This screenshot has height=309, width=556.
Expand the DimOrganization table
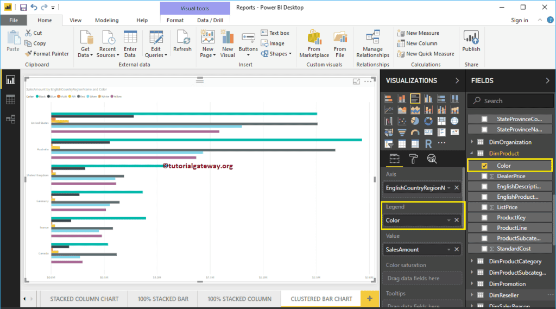(x=472, y=142)
